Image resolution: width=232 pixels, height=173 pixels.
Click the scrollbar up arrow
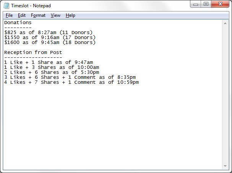[225, 23]
